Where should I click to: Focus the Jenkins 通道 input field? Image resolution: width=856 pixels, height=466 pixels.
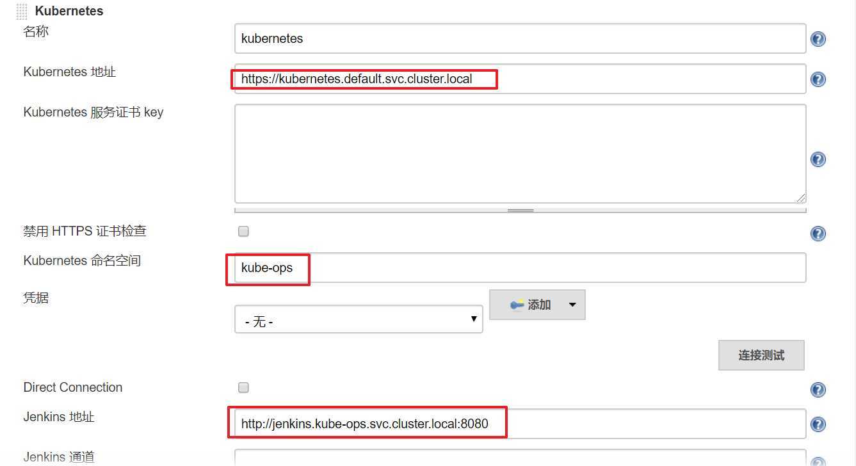(520, 458)
